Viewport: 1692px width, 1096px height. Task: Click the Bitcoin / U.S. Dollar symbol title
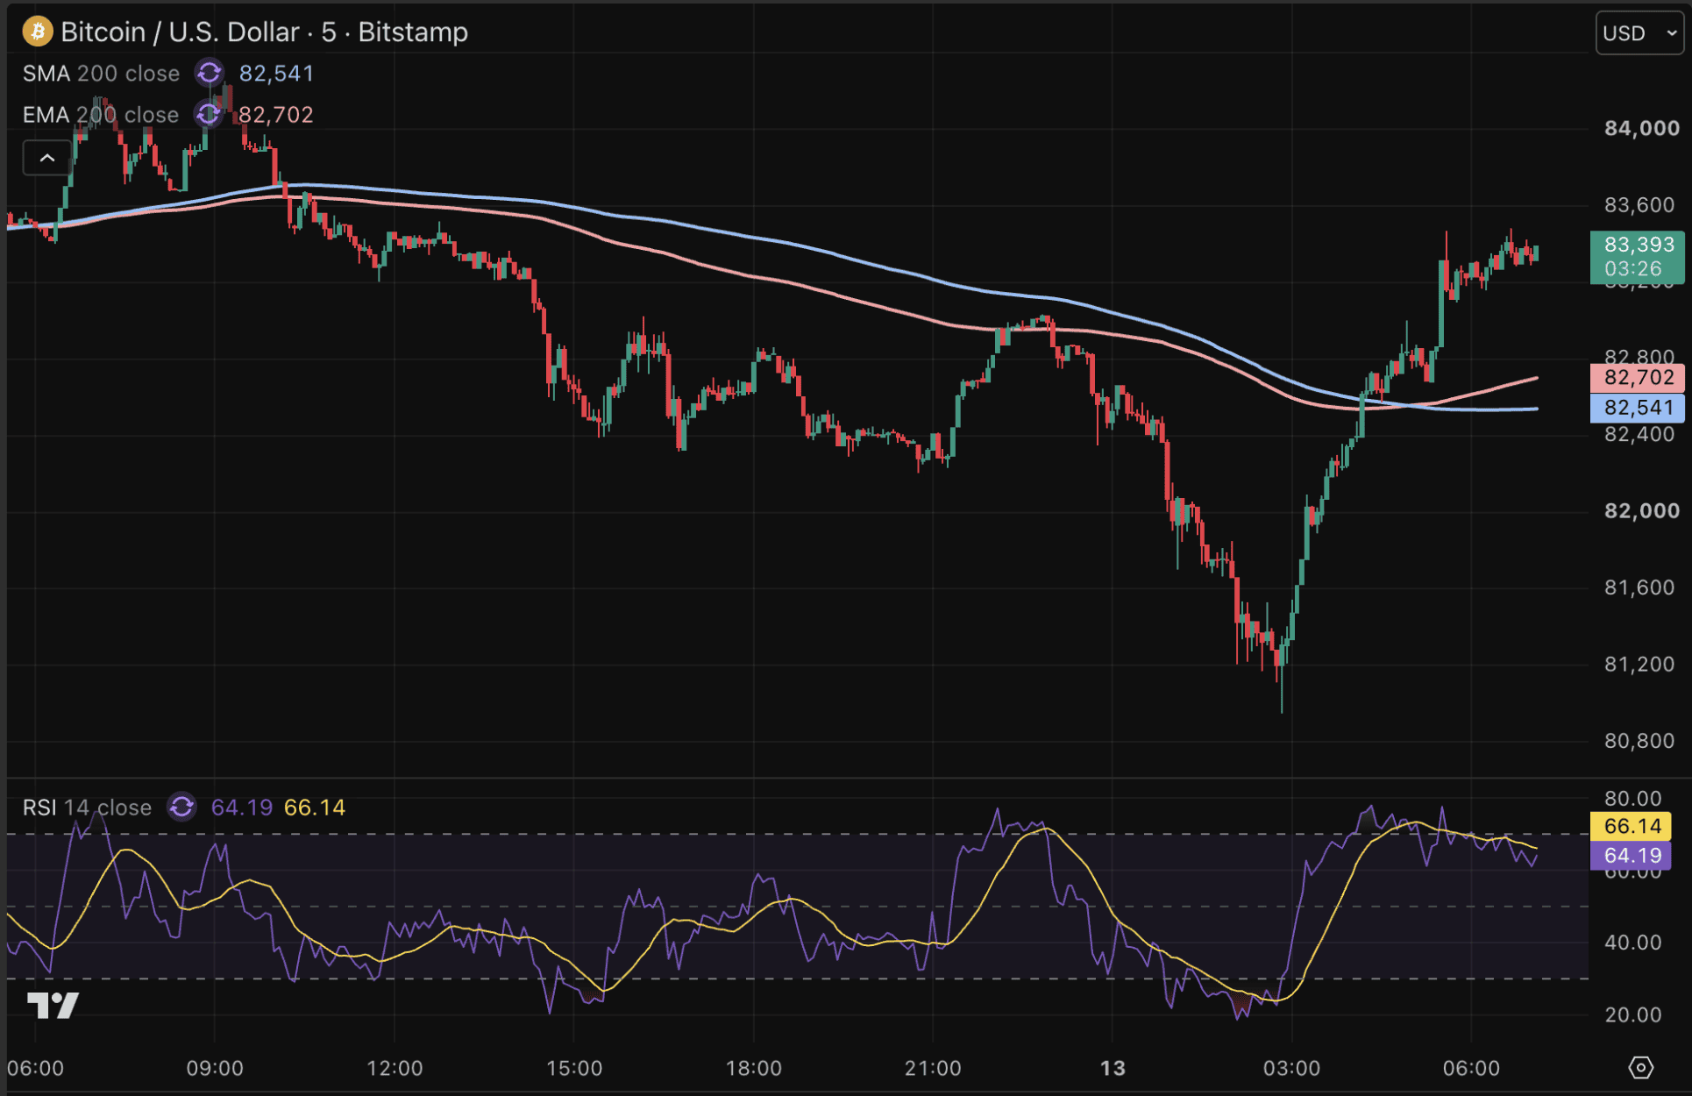click(x=264, y=32)
